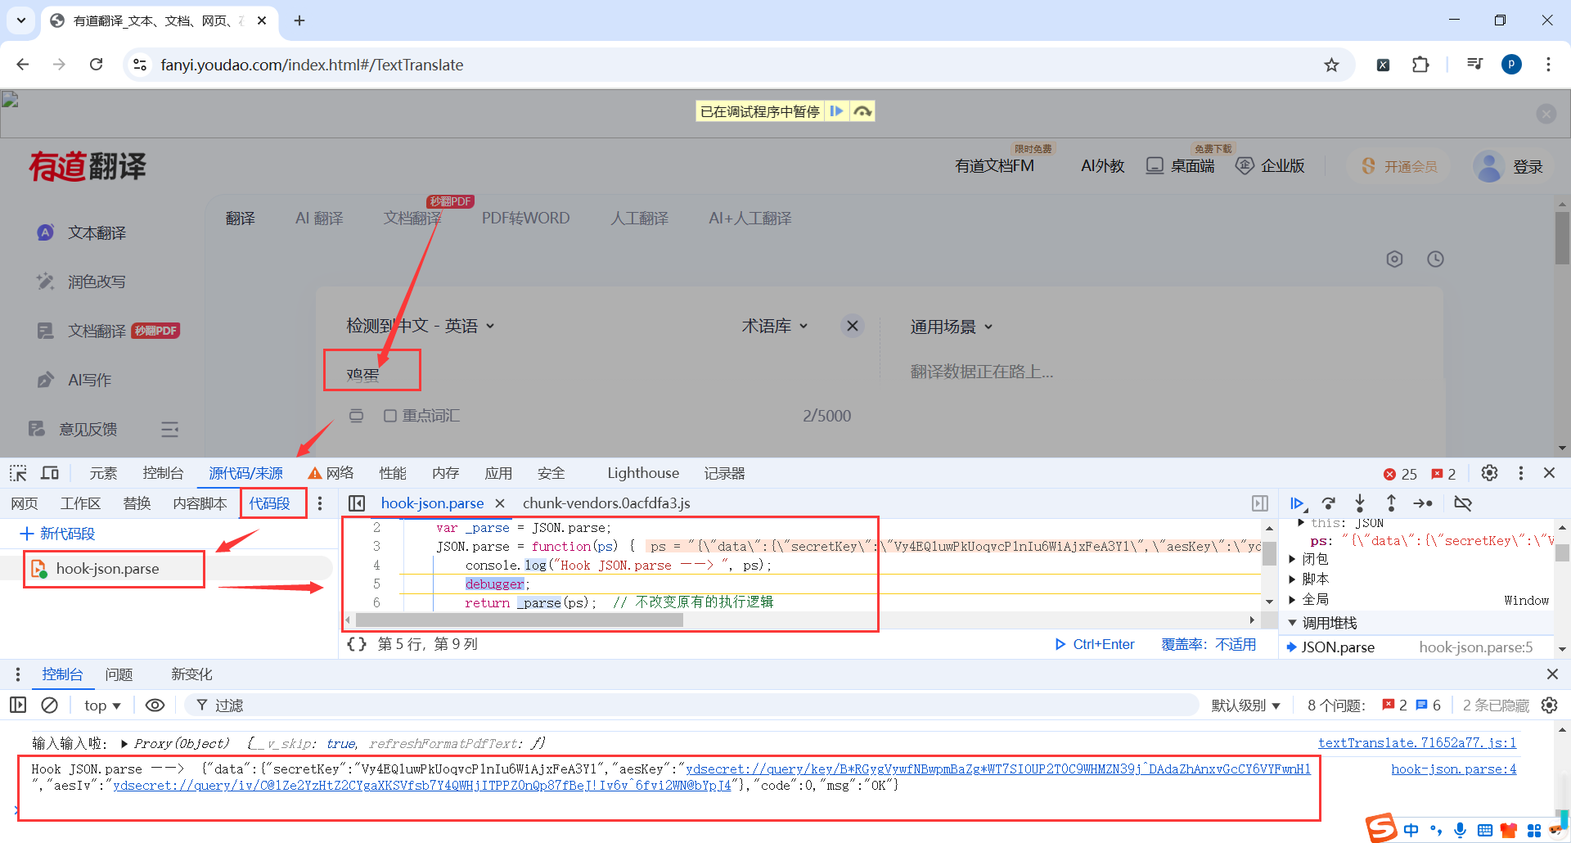The width and height of the screenshot is (1571, 843).
Task: Reload the Youdao translate page
Action: (x=96, y=65)
